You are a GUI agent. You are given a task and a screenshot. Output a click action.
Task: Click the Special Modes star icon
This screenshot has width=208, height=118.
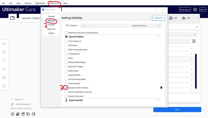pyautogui.click(x=66, y=37)
